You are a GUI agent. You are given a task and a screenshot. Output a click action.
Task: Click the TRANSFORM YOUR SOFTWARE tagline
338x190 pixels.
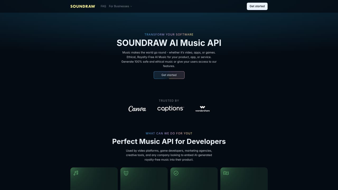169,35
